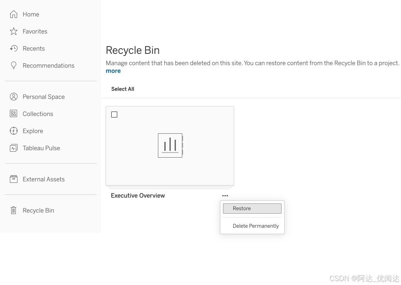Click the Recycle Bin trash icon
The image size is (401, 285).
14,210
